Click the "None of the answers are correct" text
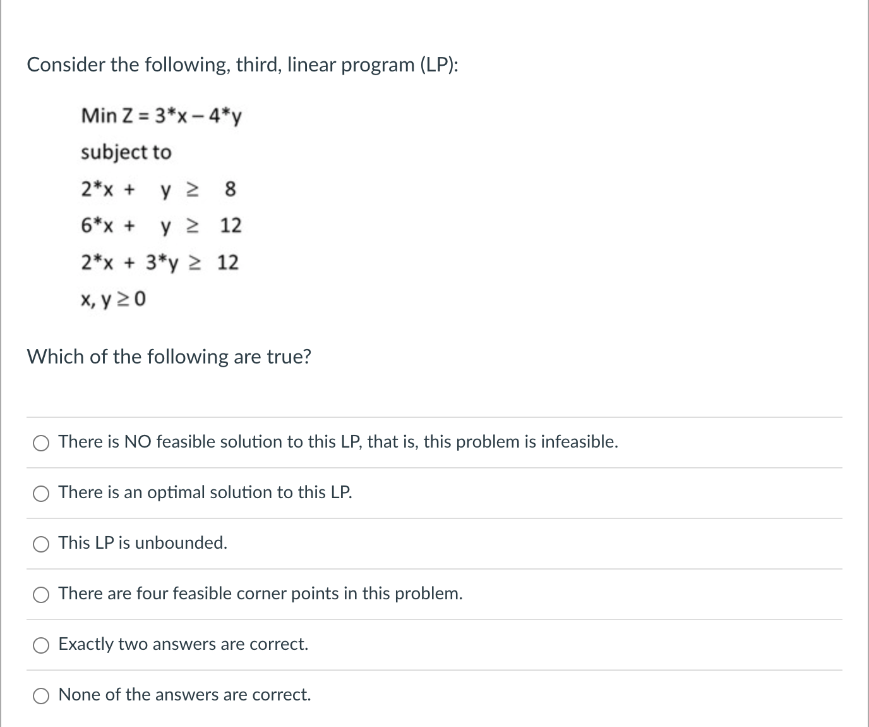869x727 pixels. [184, 694]
